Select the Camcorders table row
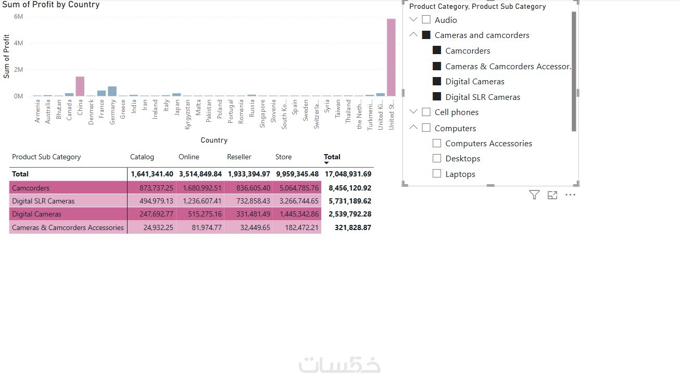The image size is (680, 381). [191, 188]
